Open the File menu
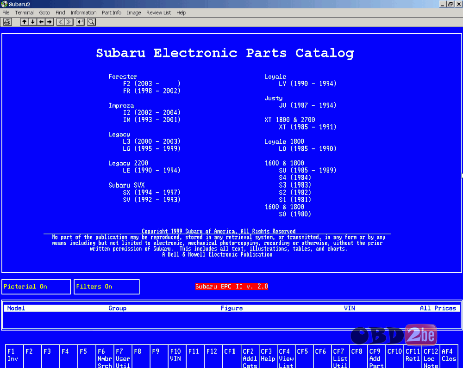 click(6, 12)
